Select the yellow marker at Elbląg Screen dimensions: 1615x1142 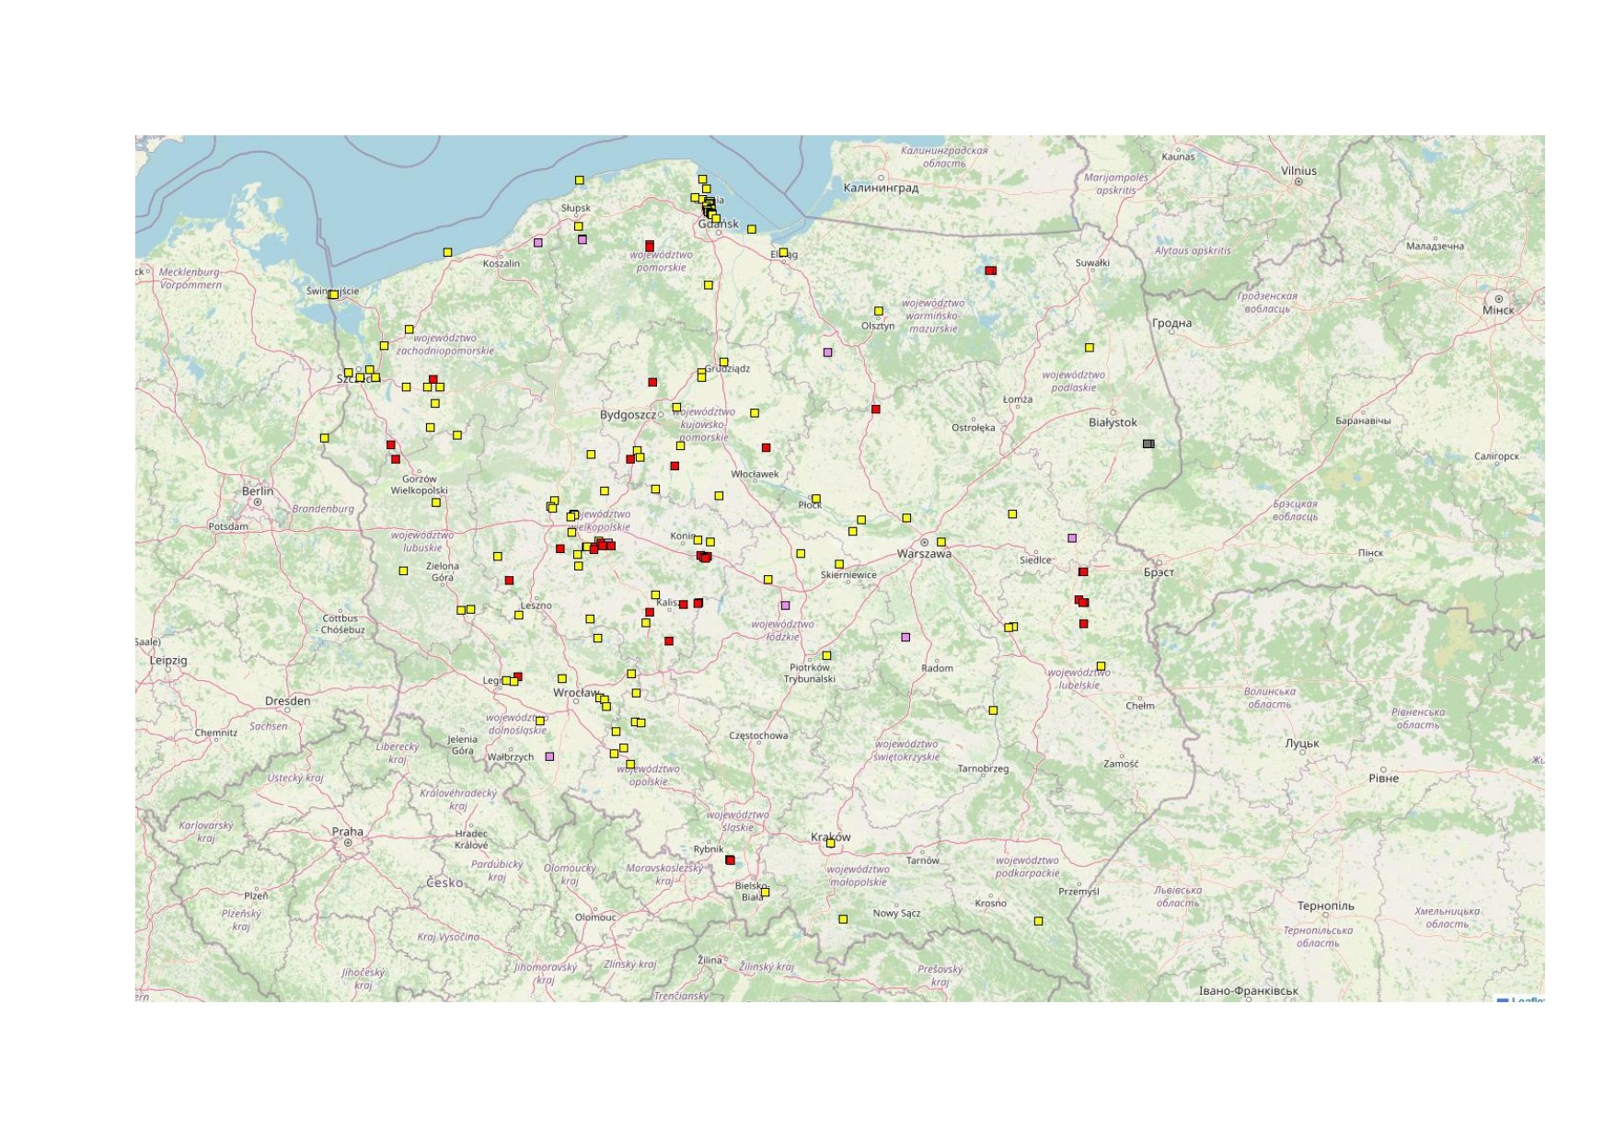[x=783, y=252]
